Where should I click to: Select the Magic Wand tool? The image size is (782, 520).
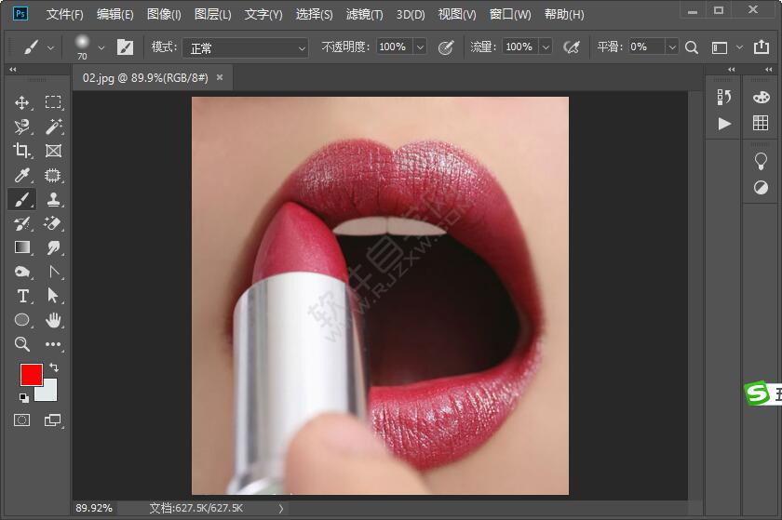click(53, 127)
